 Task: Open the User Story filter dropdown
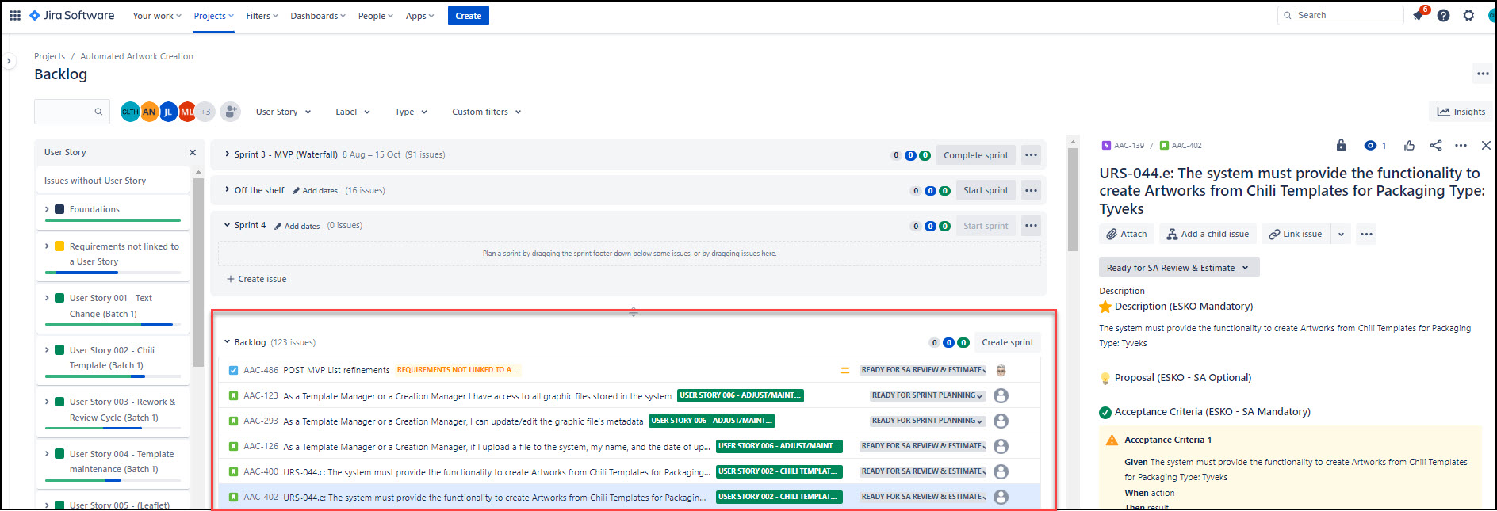[283, 112]
